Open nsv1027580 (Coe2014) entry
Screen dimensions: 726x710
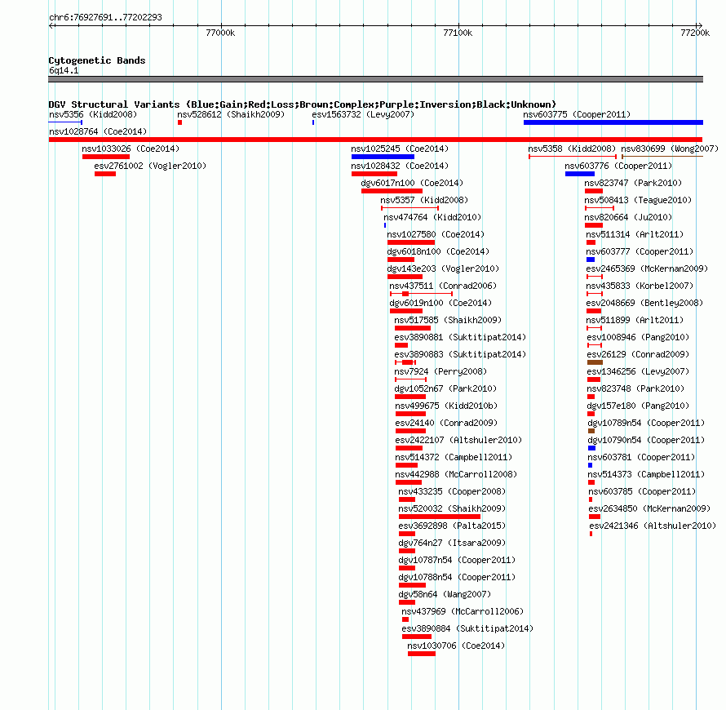436,234
